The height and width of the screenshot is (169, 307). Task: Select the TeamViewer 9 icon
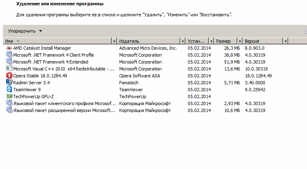click(9, 90)
